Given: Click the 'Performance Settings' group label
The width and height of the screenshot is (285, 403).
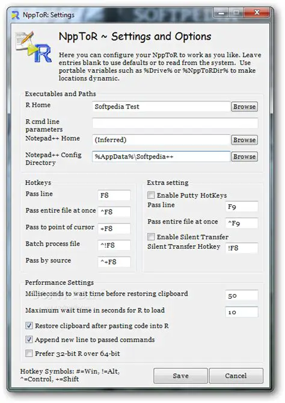Looking at the screenshot, I should pos(60,283).
